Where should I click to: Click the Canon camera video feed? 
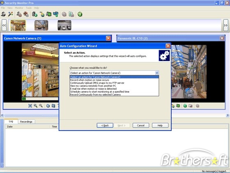pyautogui.click(x=40, y=70)
